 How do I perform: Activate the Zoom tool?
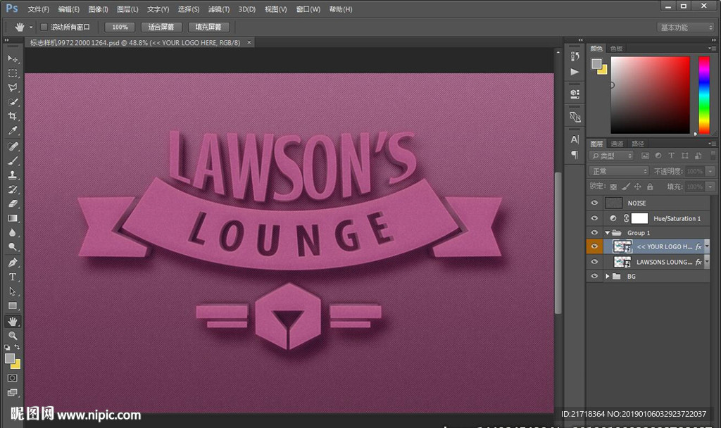(x=13, y=336)
